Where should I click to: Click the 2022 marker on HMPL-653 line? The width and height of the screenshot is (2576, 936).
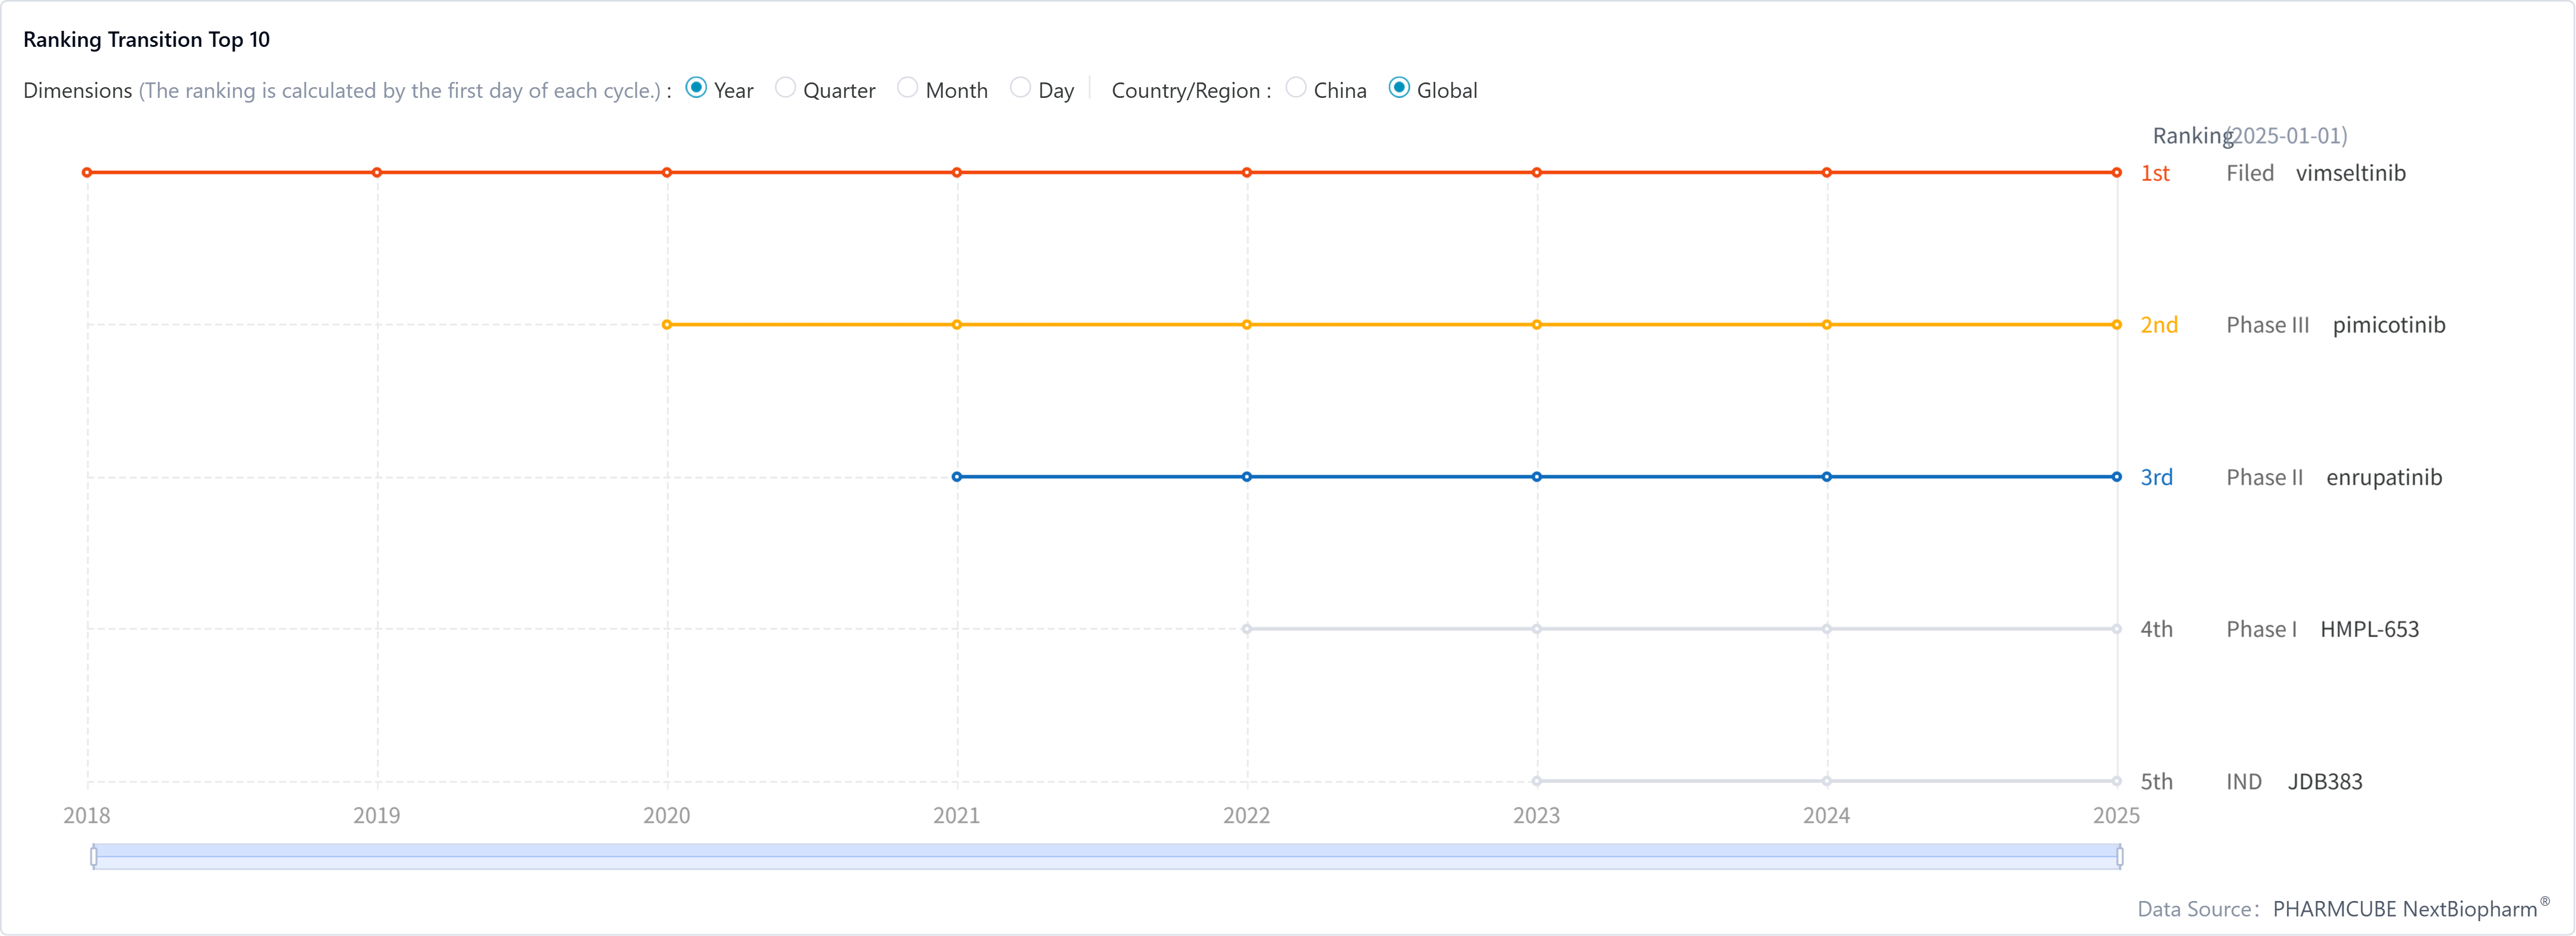coord(1247,629)
